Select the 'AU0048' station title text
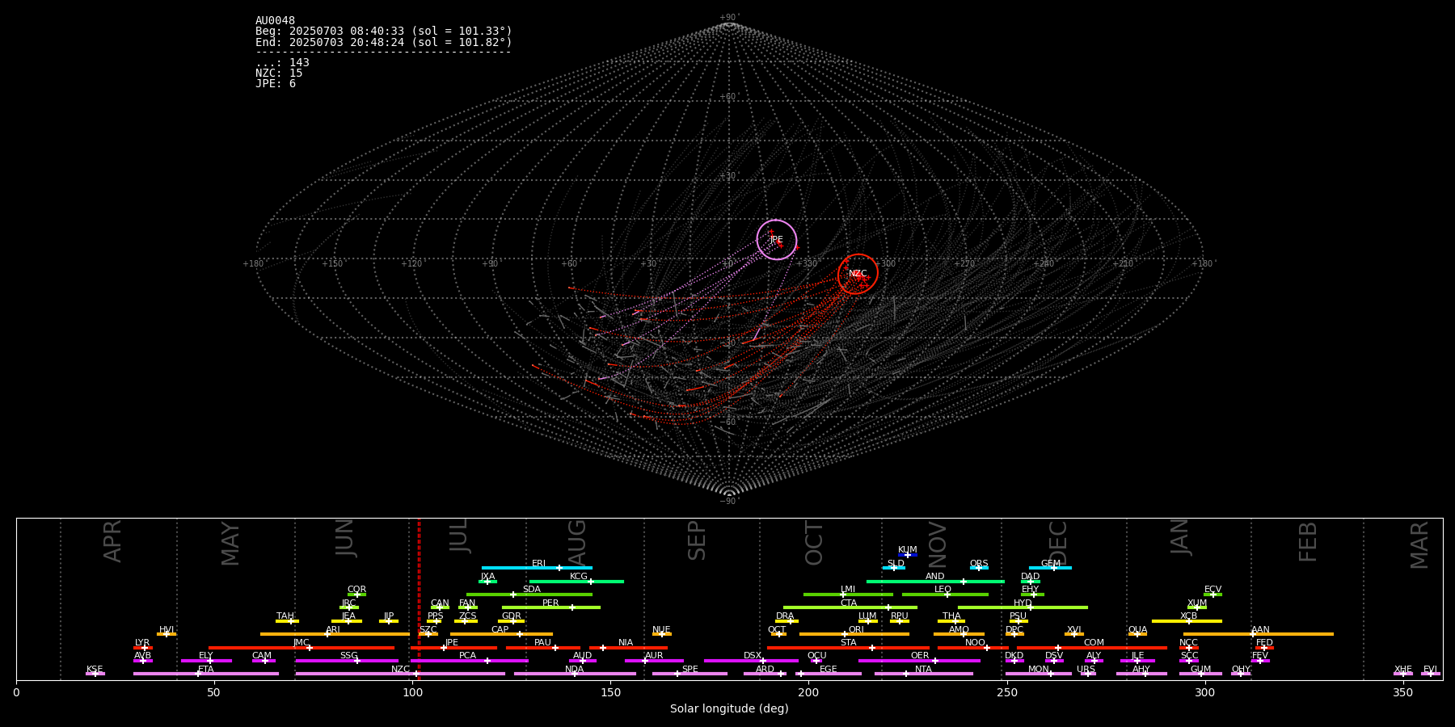1455x727 pixels. [x=276, y=21]
